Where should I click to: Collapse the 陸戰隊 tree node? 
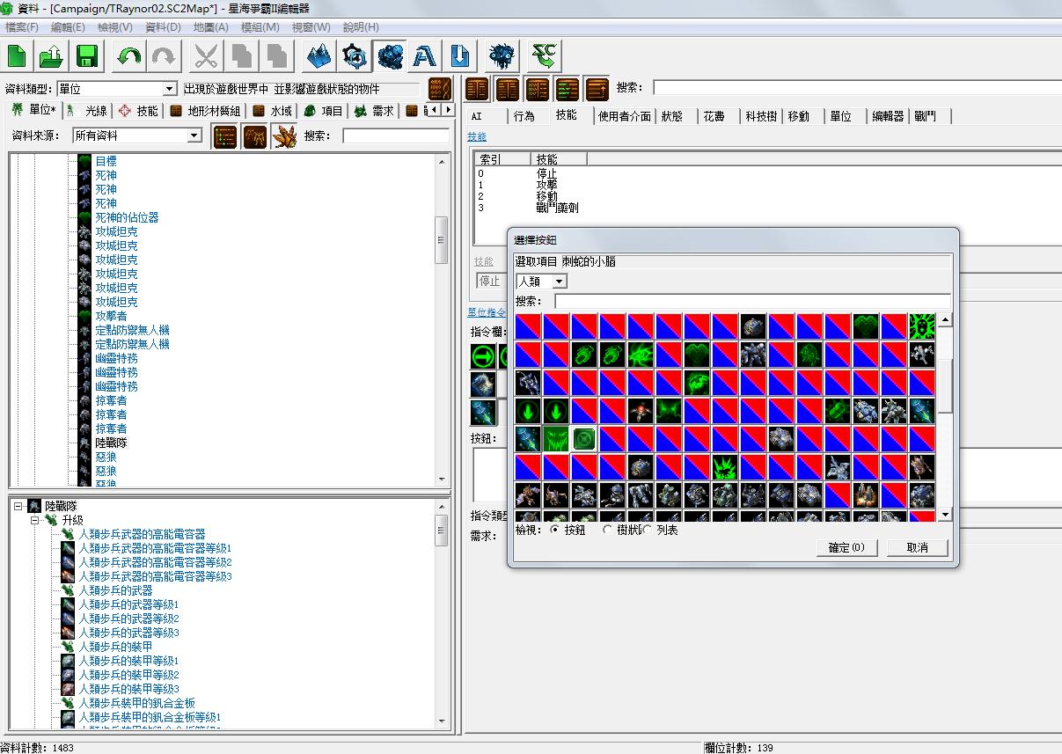point(18,506)
